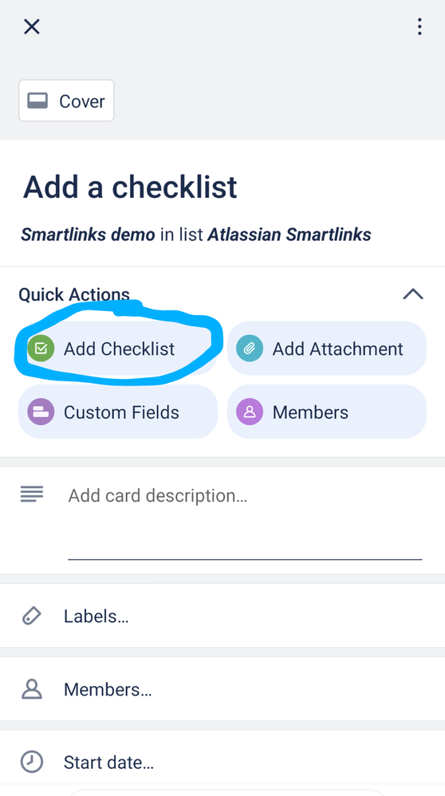Click the purple Members person icon
445x796 pixels.
250,412
